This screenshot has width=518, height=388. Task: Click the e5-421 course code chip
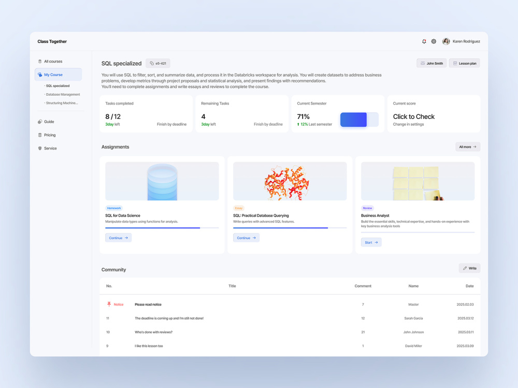click(158, 63)
